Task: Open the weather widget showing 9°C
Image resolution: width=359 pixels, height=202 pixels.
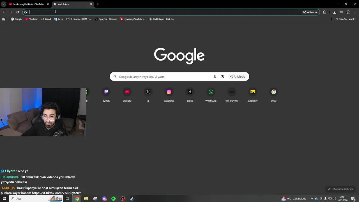Action: tap(294, 199)
